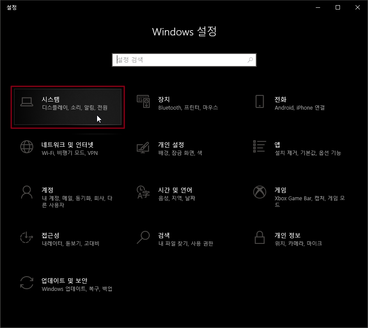Click the clock and language icon for 시간 및 언어
368x328 pixels.
tap(143, 192)
